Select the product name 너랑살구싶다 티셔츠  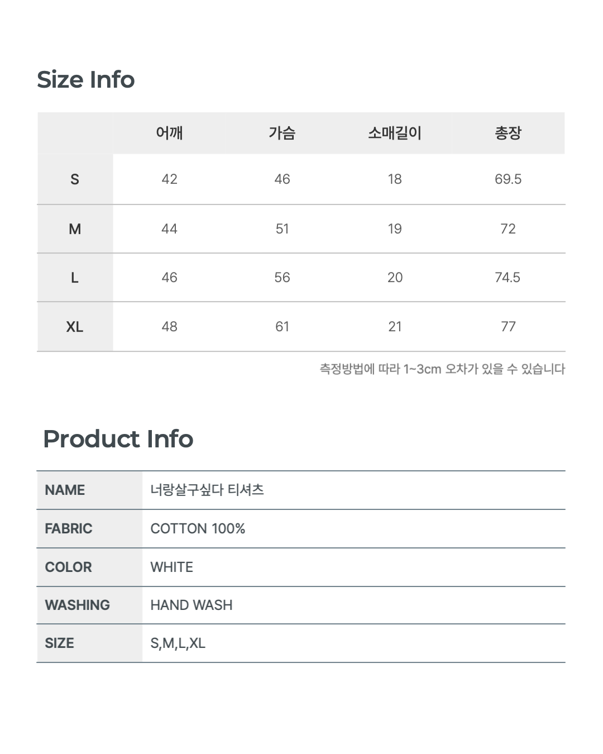[207, 490]
